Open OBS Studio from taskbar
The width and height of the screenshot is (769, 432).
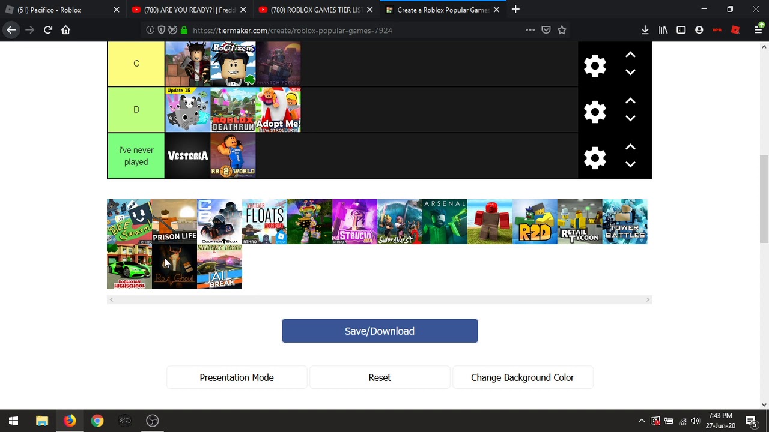tap(153, 421)
